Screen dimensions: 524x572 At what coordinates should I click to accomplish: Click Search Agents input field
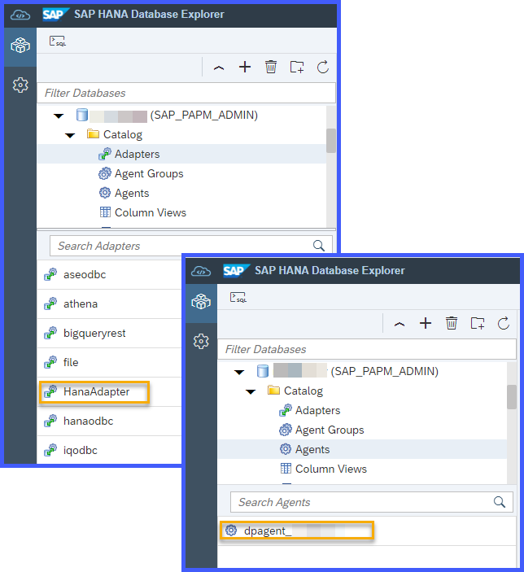[x=372, y=502]
